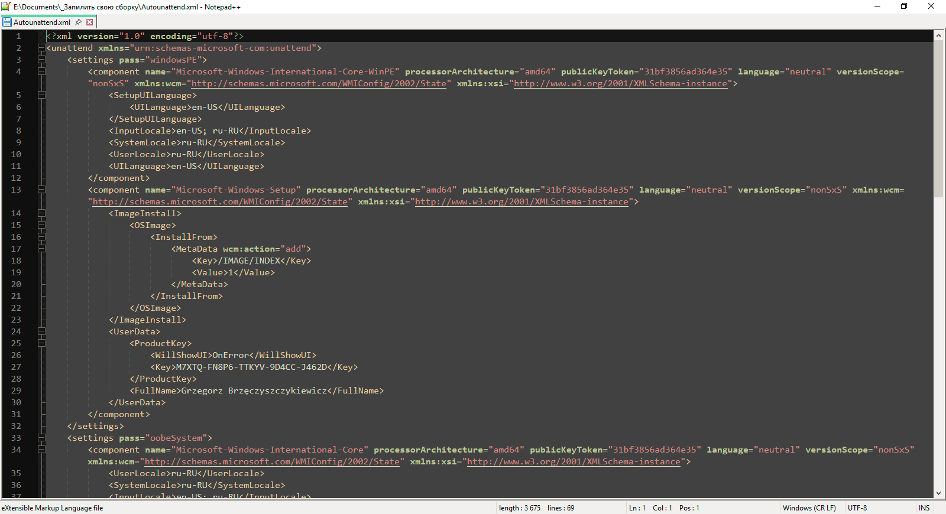Collapse the SetupUILanguage fold on line 5
Image resolution: width=946 pixels, height=514 pixels.
tap(41, 95)
